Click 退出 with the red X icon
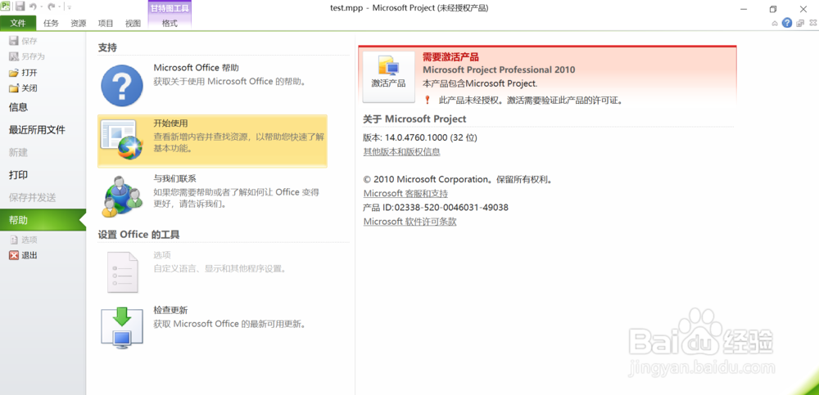Image resolution: width=819 pixels, height=395 pixels. 24,255
